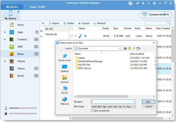Click the Connect via Wi-Fi button
This screenshot has width=176, height=122.
pyautogui.click(x=156, y=15)
